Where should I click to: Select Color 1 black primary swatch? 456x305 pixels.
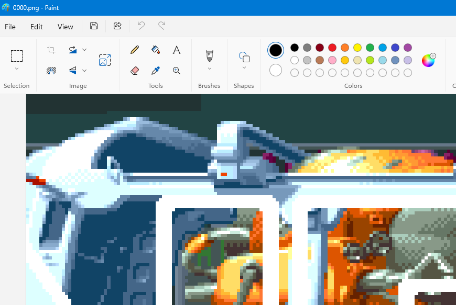[275, 50]
